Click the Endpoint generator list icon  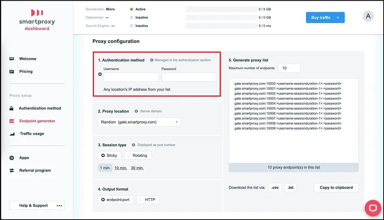pos(11,121)
